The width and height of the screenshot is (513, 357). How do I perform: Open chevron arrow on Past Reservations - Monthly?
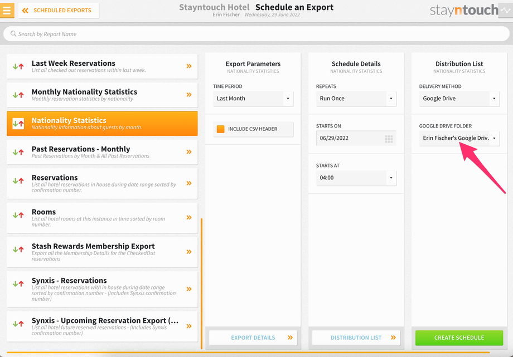(189, 151)
